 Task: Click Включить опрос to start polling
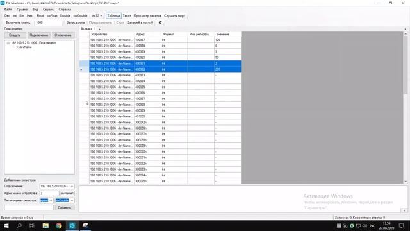tap(18, 22)
